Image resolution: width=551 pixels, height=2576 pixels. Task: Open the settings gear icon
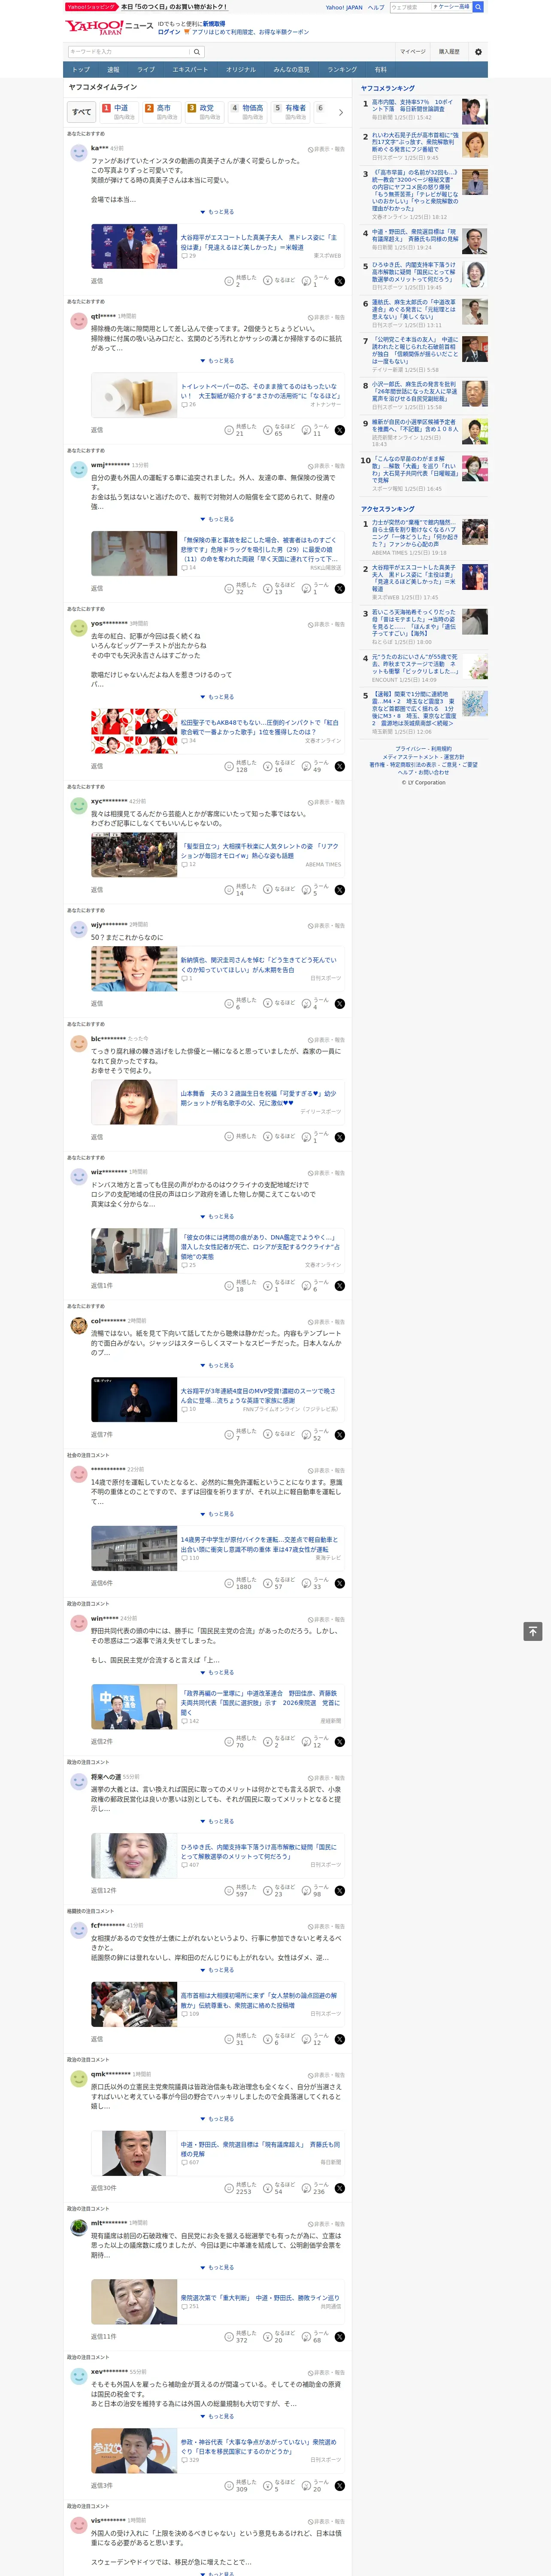(478, 52)
